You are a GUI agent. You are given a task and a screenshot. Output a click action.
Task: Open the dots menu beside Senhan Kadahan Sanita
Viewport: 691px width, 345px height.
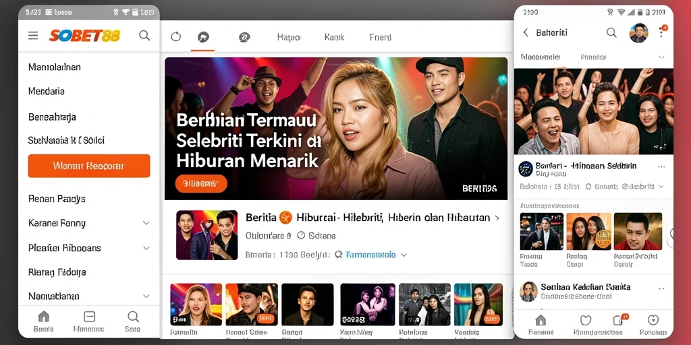661,288
